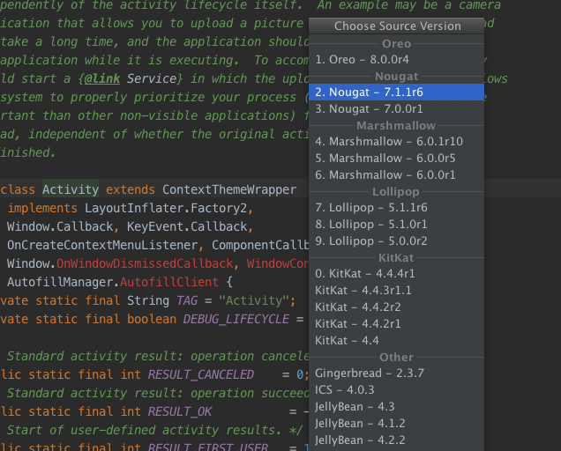Image resolution: width=561 pixels, height=451 pixels.
Task: Click DEBUG_LIFECYCLE constant in code
Action: pos(236,319)
